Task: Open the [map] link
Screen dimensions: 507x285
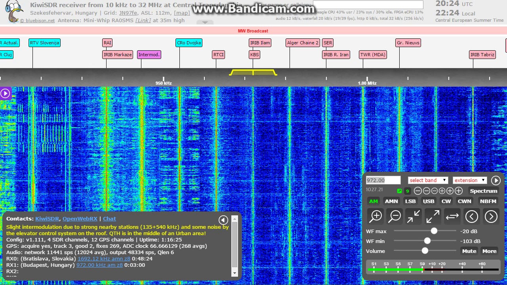Action: click(182, 13)
